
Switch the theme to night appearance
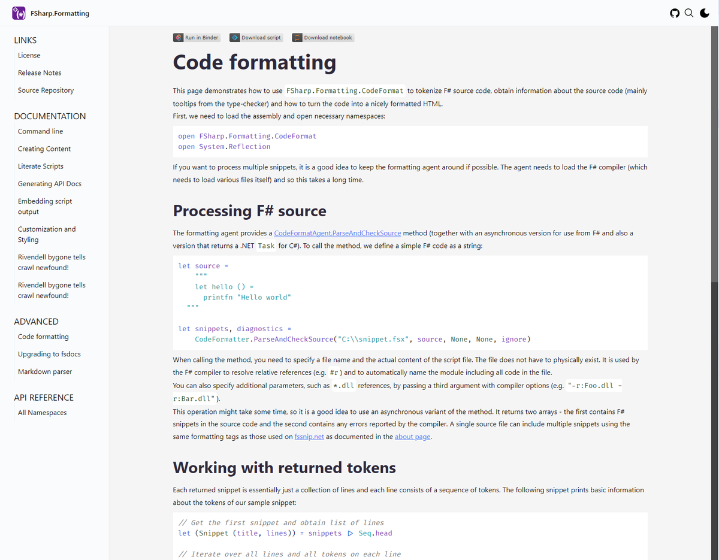(x=705, y=13)
